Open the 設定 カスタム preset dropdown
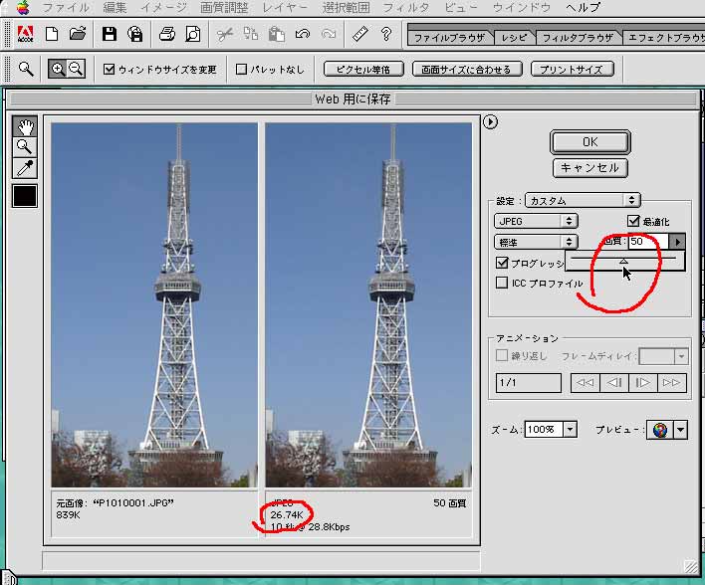Screen dimensions: 705x585 pyautogui.click(x=583, y=200)
